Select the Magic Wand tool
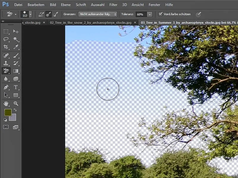This screenshot has height=178, width=238. 16,39
